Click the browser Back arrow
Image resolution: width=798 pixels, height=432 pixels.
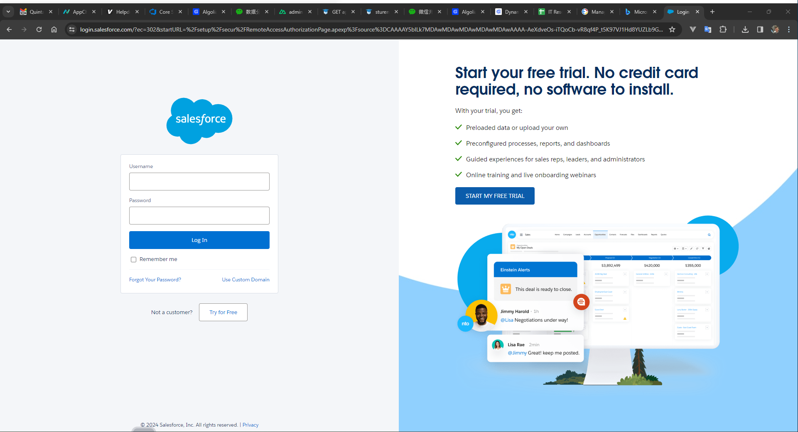[x=9, y=29]
